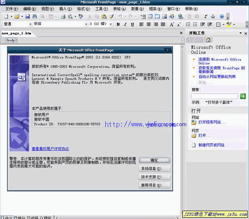Viewport: 249px width, 219px height.
Task: Click the Insert Picture From File icon
Action: tap(164, 16)
